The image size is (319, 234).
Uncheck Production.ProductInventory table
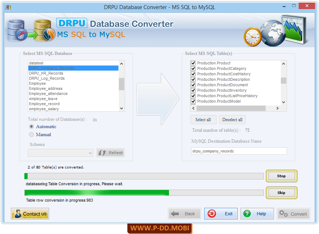click(x=193, y=90)
